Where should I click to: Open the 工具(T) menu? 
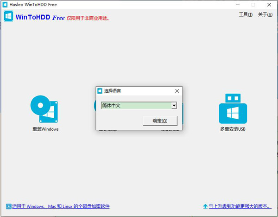(x=246, y=14)
